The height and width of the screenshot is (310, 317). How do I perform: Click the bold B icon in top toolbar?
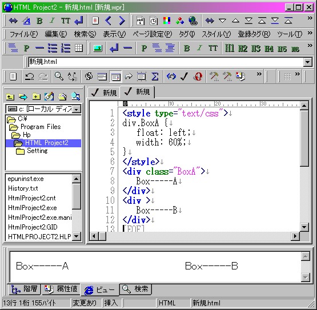(x=39, y=21)
